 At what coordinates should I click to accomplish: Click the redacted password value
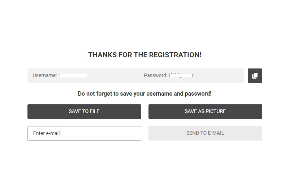pos(181,75)
